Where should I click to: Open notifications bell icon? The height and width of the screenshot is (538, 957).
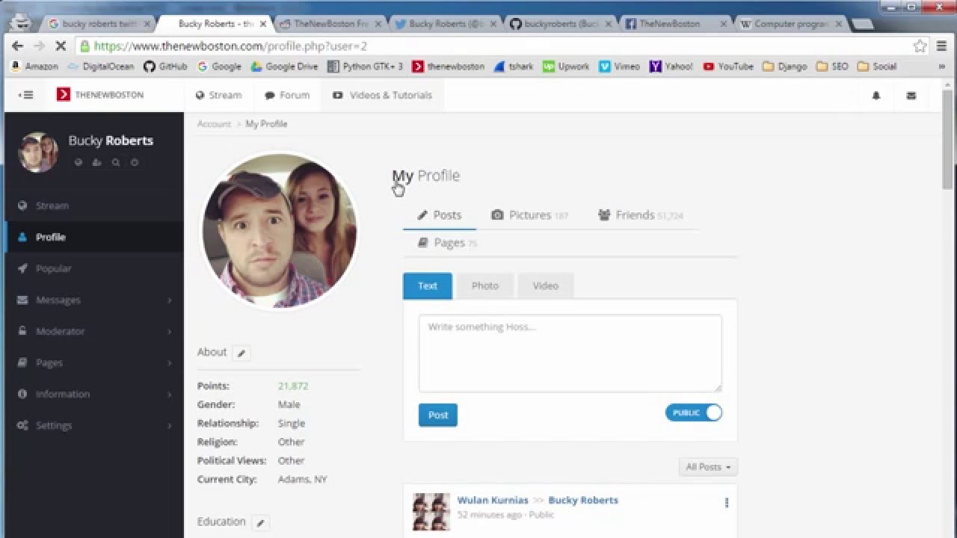click(x=876, y=96)
